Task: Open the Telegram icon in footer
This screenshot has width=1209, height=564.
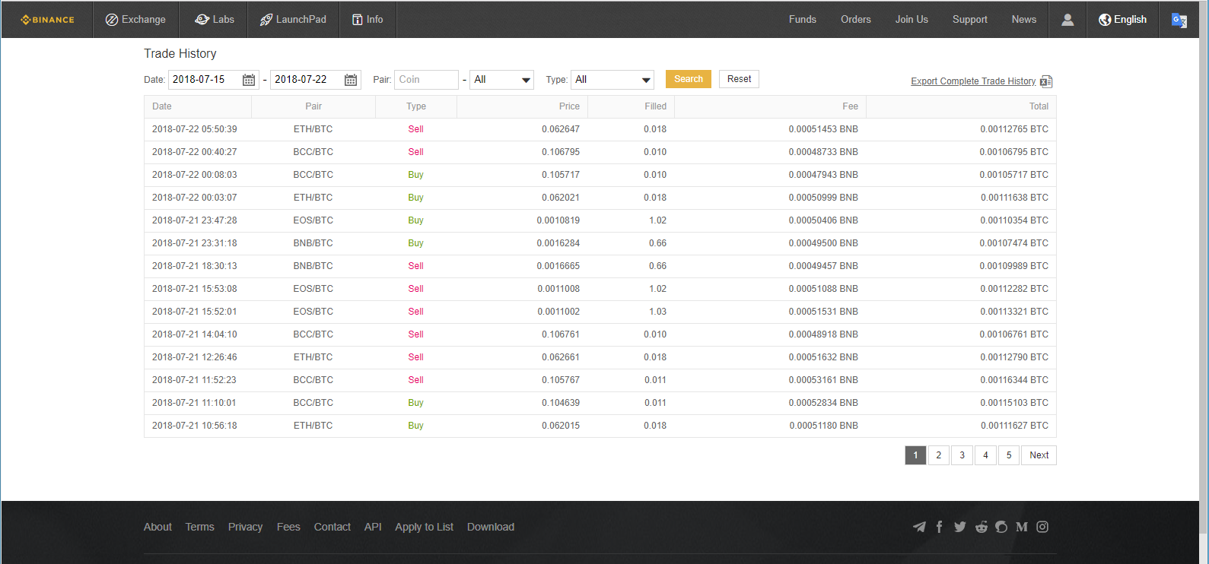Action: coord(919,527)
